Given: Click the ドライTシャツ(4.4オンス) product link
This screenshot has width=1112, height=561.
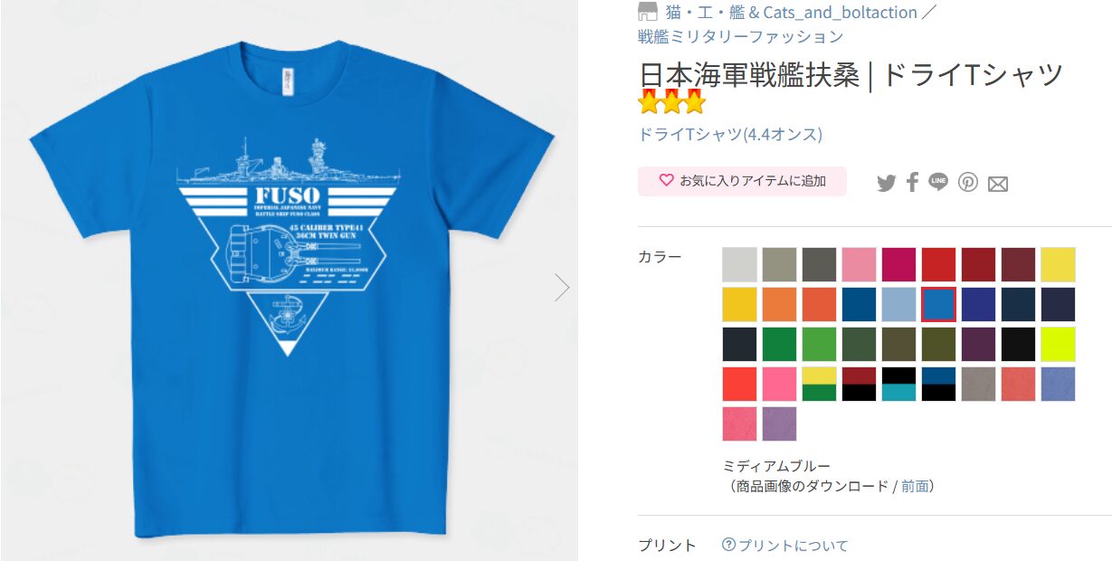Looking at the screenshot, I should coord(730,134).
